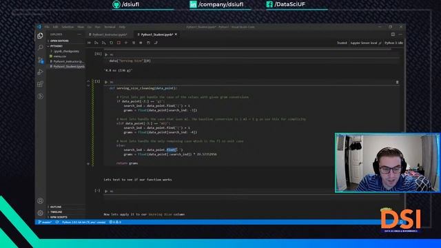Click the split editor icon
Screen dimensions: 441x248
[x=393, y=34]
